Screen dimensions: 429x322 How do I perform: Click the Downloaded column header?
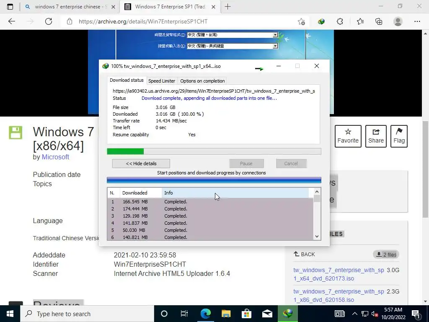[141, 193]
